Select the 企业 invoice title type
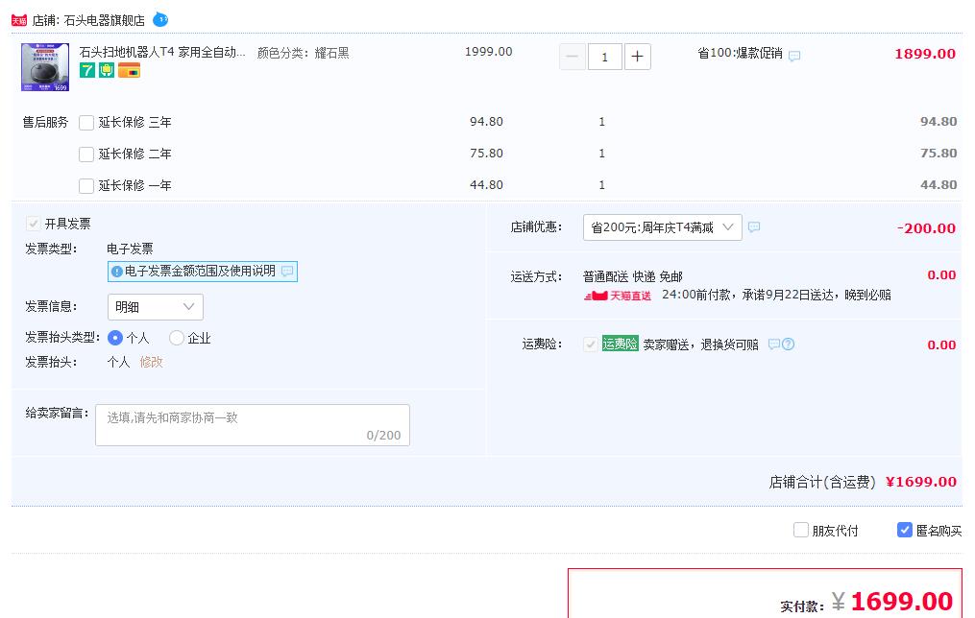Image resolution: width=975 pixels, height=618 pixels. tap(177, 338)
